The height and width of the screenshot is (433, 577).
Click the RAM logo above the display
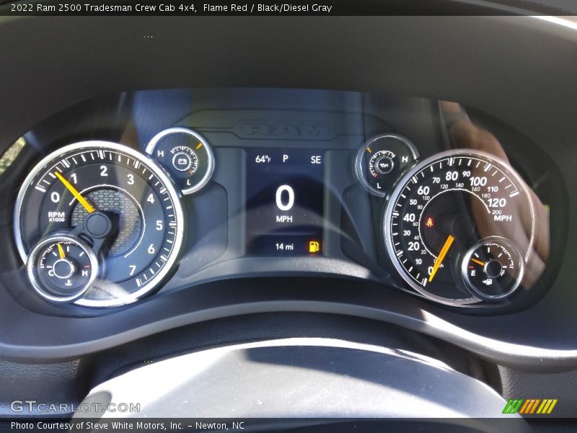283,130
